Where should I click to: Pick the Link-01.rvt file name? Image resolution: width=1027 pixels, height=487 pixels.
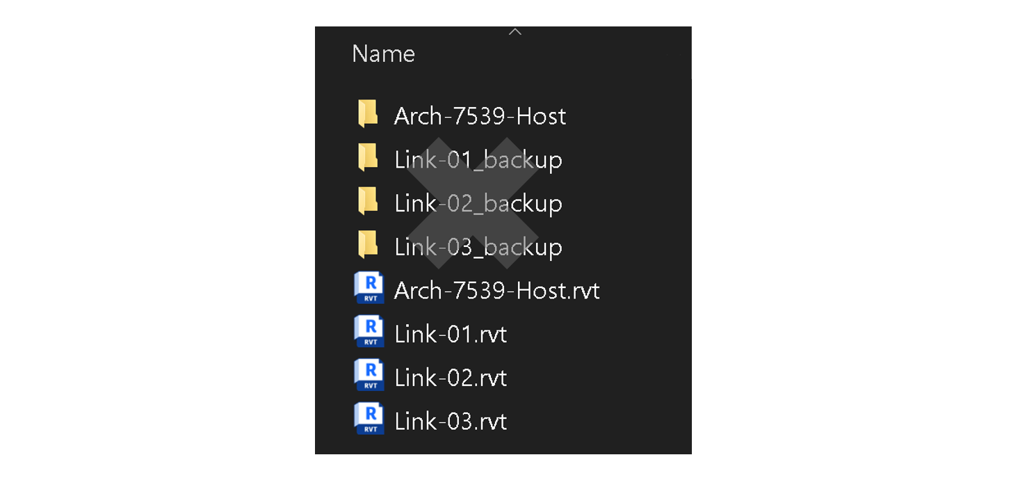click(451, 334)
